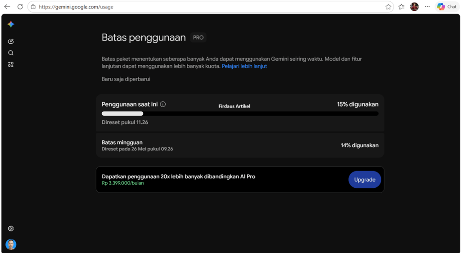
Task: View site info lock icon
Action: pyautogui.click(x=33, y=6)
